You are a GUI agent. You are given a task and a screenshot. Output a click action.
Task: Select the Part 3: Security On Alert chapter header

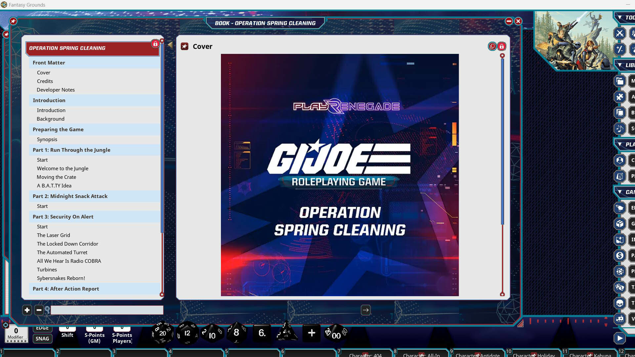pos(63,217)
